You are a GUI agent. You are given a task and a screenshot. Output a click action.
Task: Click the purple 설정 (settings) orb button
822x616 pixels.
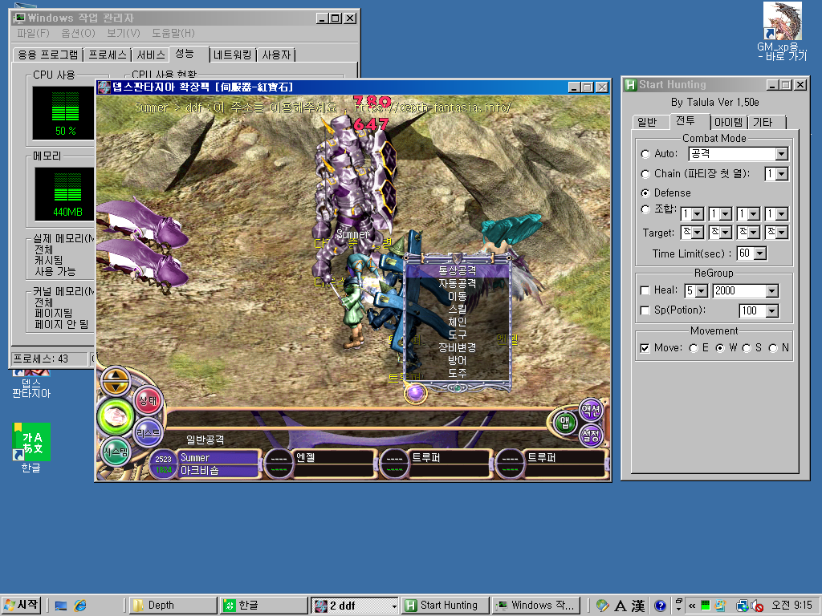tap(591, 435)
